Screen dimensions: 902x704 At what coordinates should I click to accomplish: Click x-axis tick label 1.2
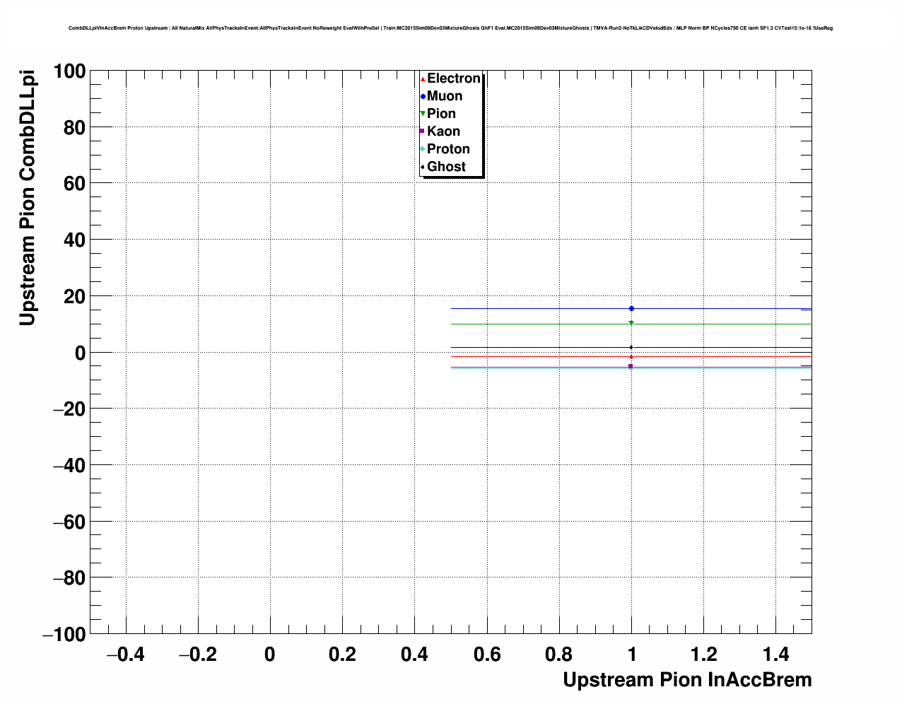click(x=704, y=655)
